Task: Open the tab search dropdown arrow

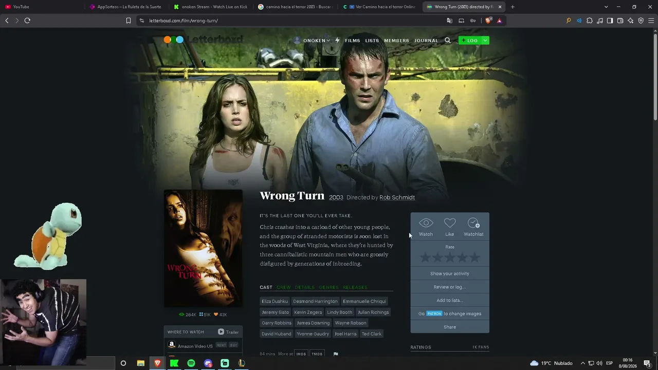Action: pyautogui.click(x=606, y=7)
